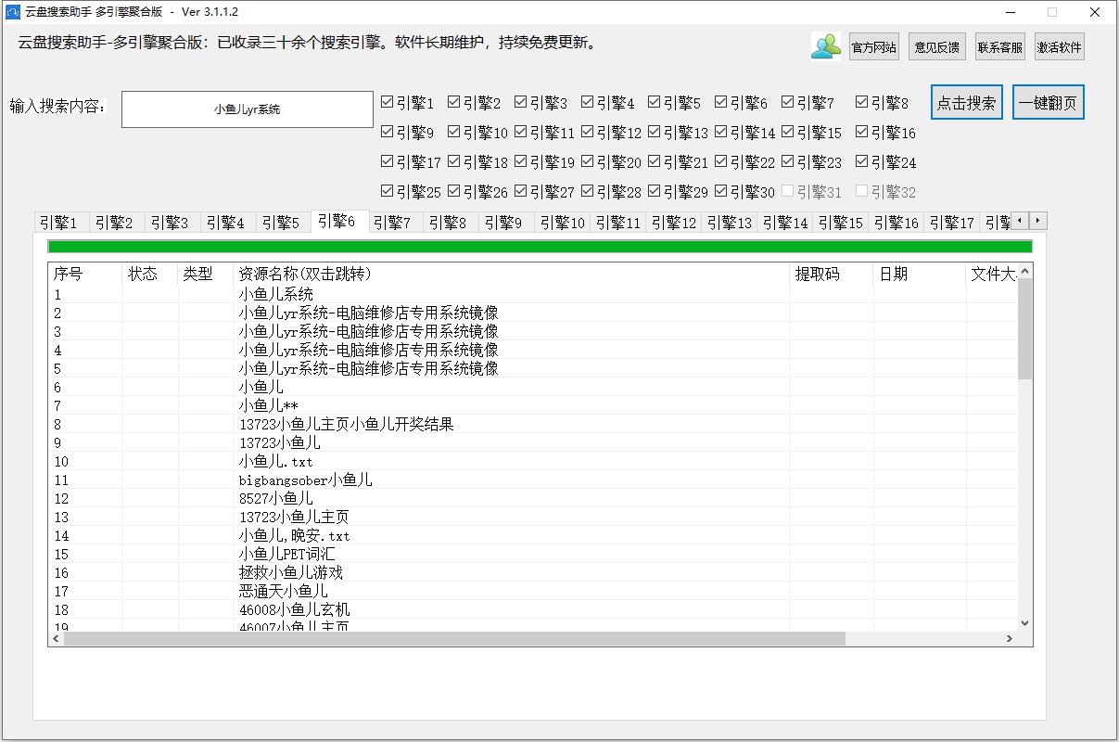The width and height of the screenshot is (1119, 742).
Task: Click the results vertical scrollbar thumb
Action: coord(1024,328)
